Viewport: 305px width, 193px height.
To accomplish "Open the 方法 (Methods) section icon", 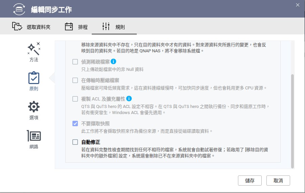I will (x=34, y=49).
